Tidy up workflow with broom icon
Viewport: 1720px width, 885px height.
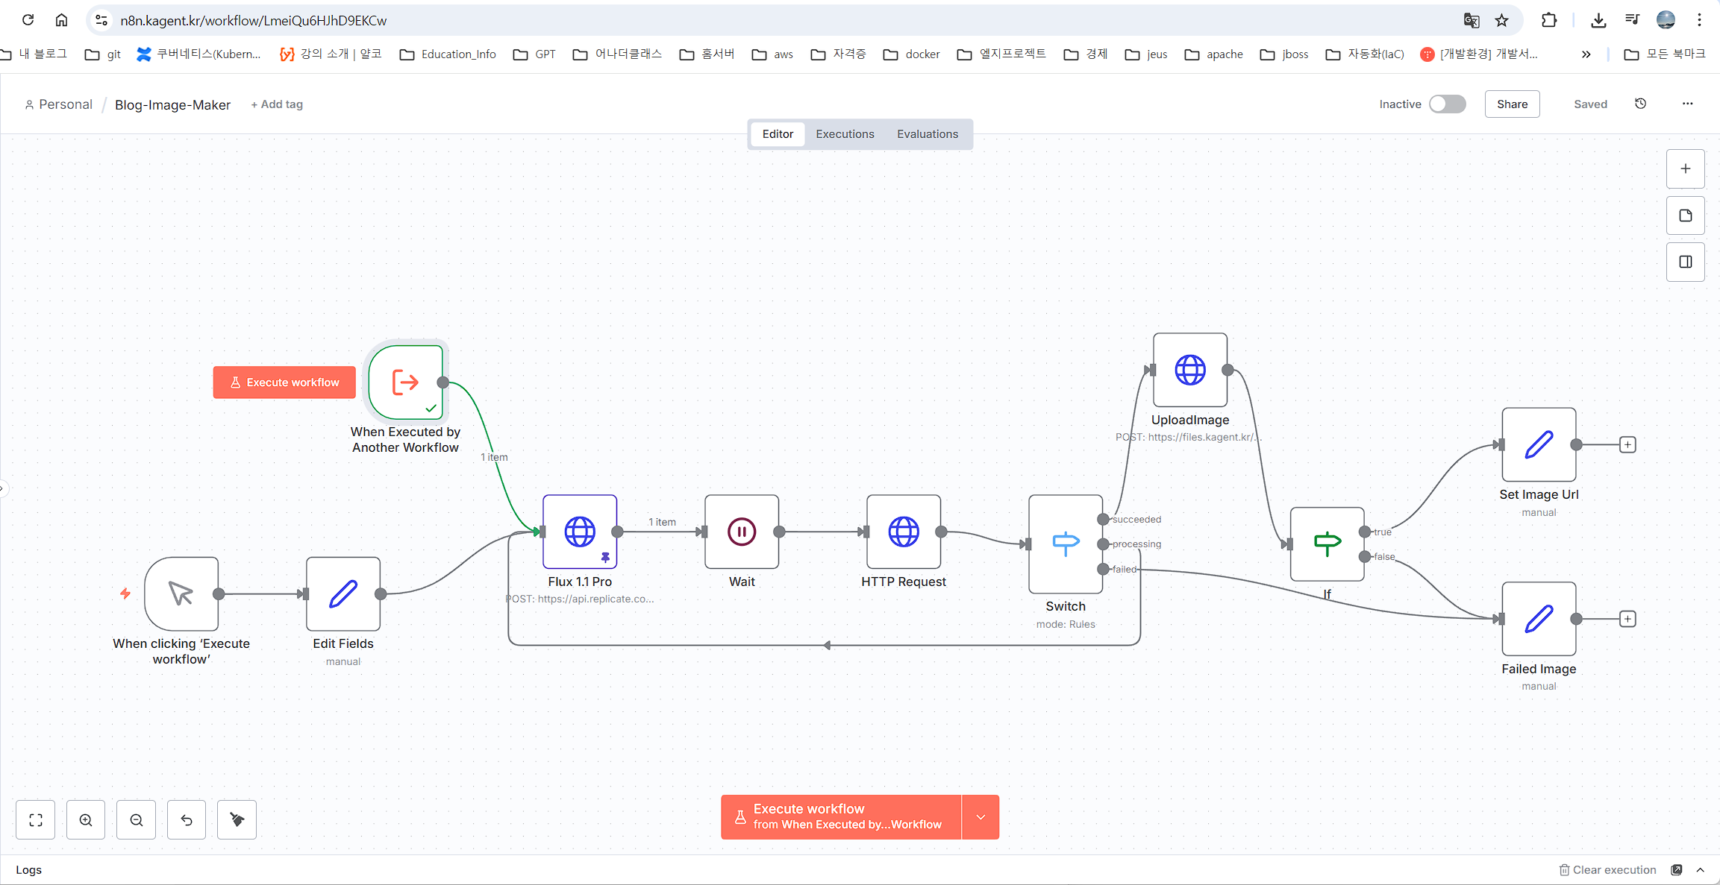237,820
